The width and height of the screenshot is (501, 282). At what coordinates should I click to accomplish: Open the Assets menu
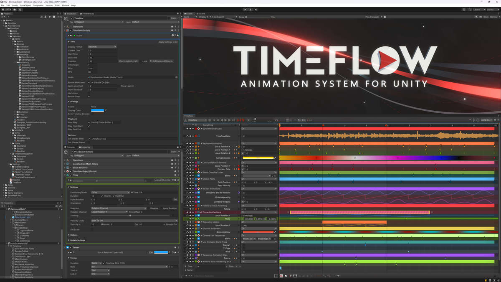[x=15, y=5]
